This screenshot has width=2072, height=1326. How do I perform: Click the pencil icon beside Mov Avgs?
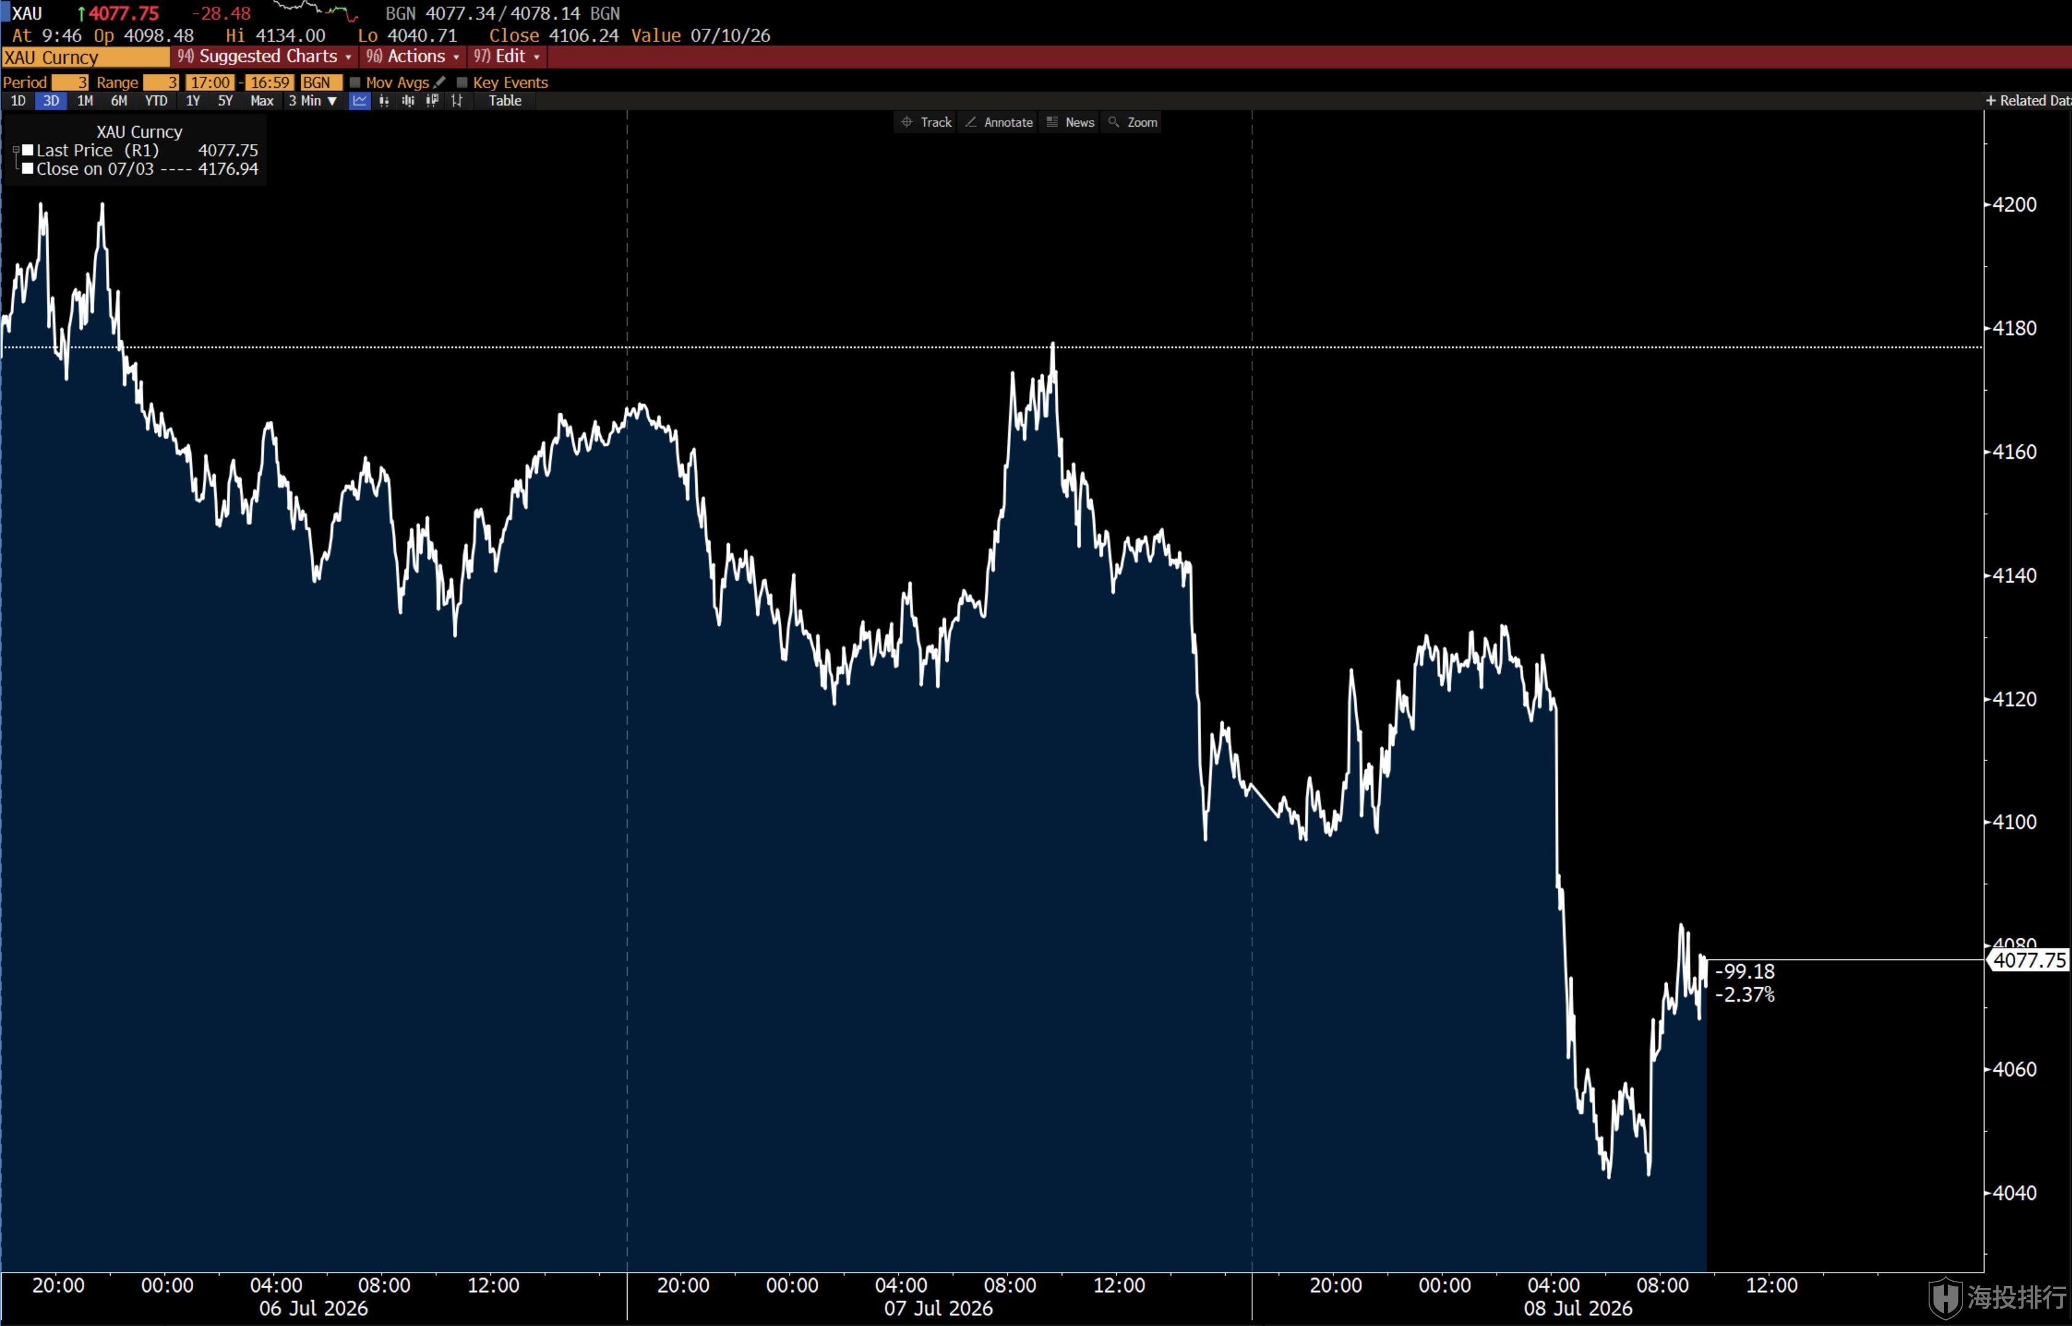(439, 82)
